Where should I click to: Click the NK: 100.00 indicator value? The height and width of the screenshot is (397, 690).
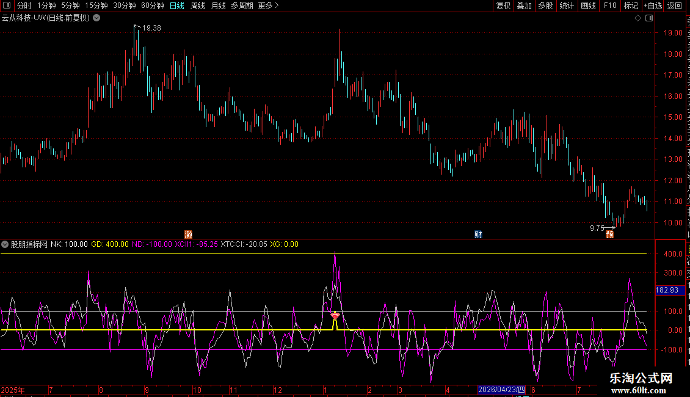click(x=69, y=244)
